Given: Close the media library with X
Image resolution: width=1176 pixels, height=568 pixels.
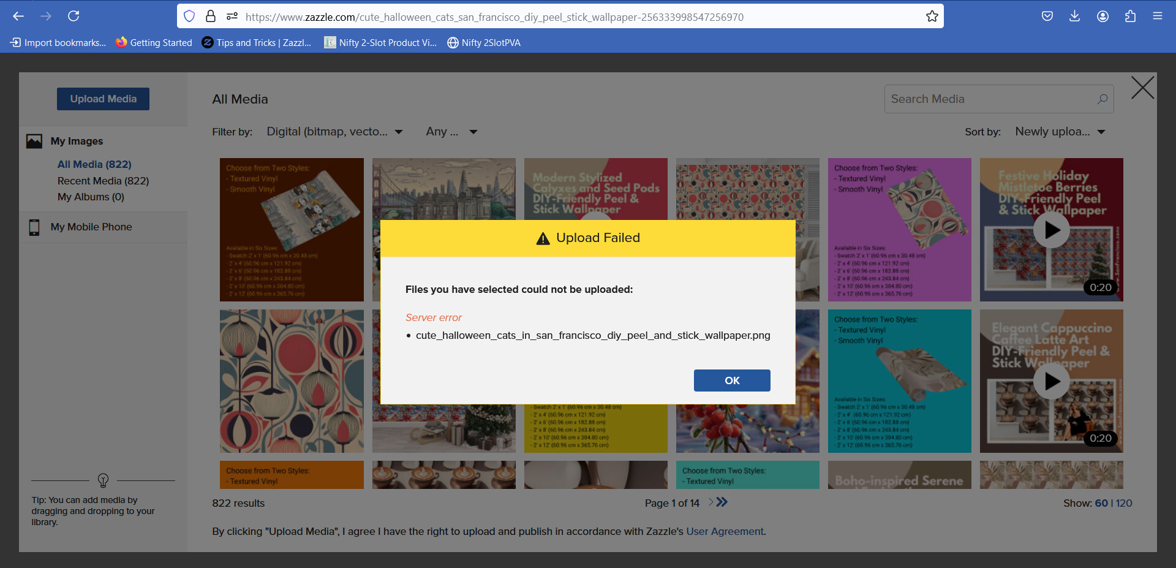Looking at the screenshot, I should tap(1142, 88).
